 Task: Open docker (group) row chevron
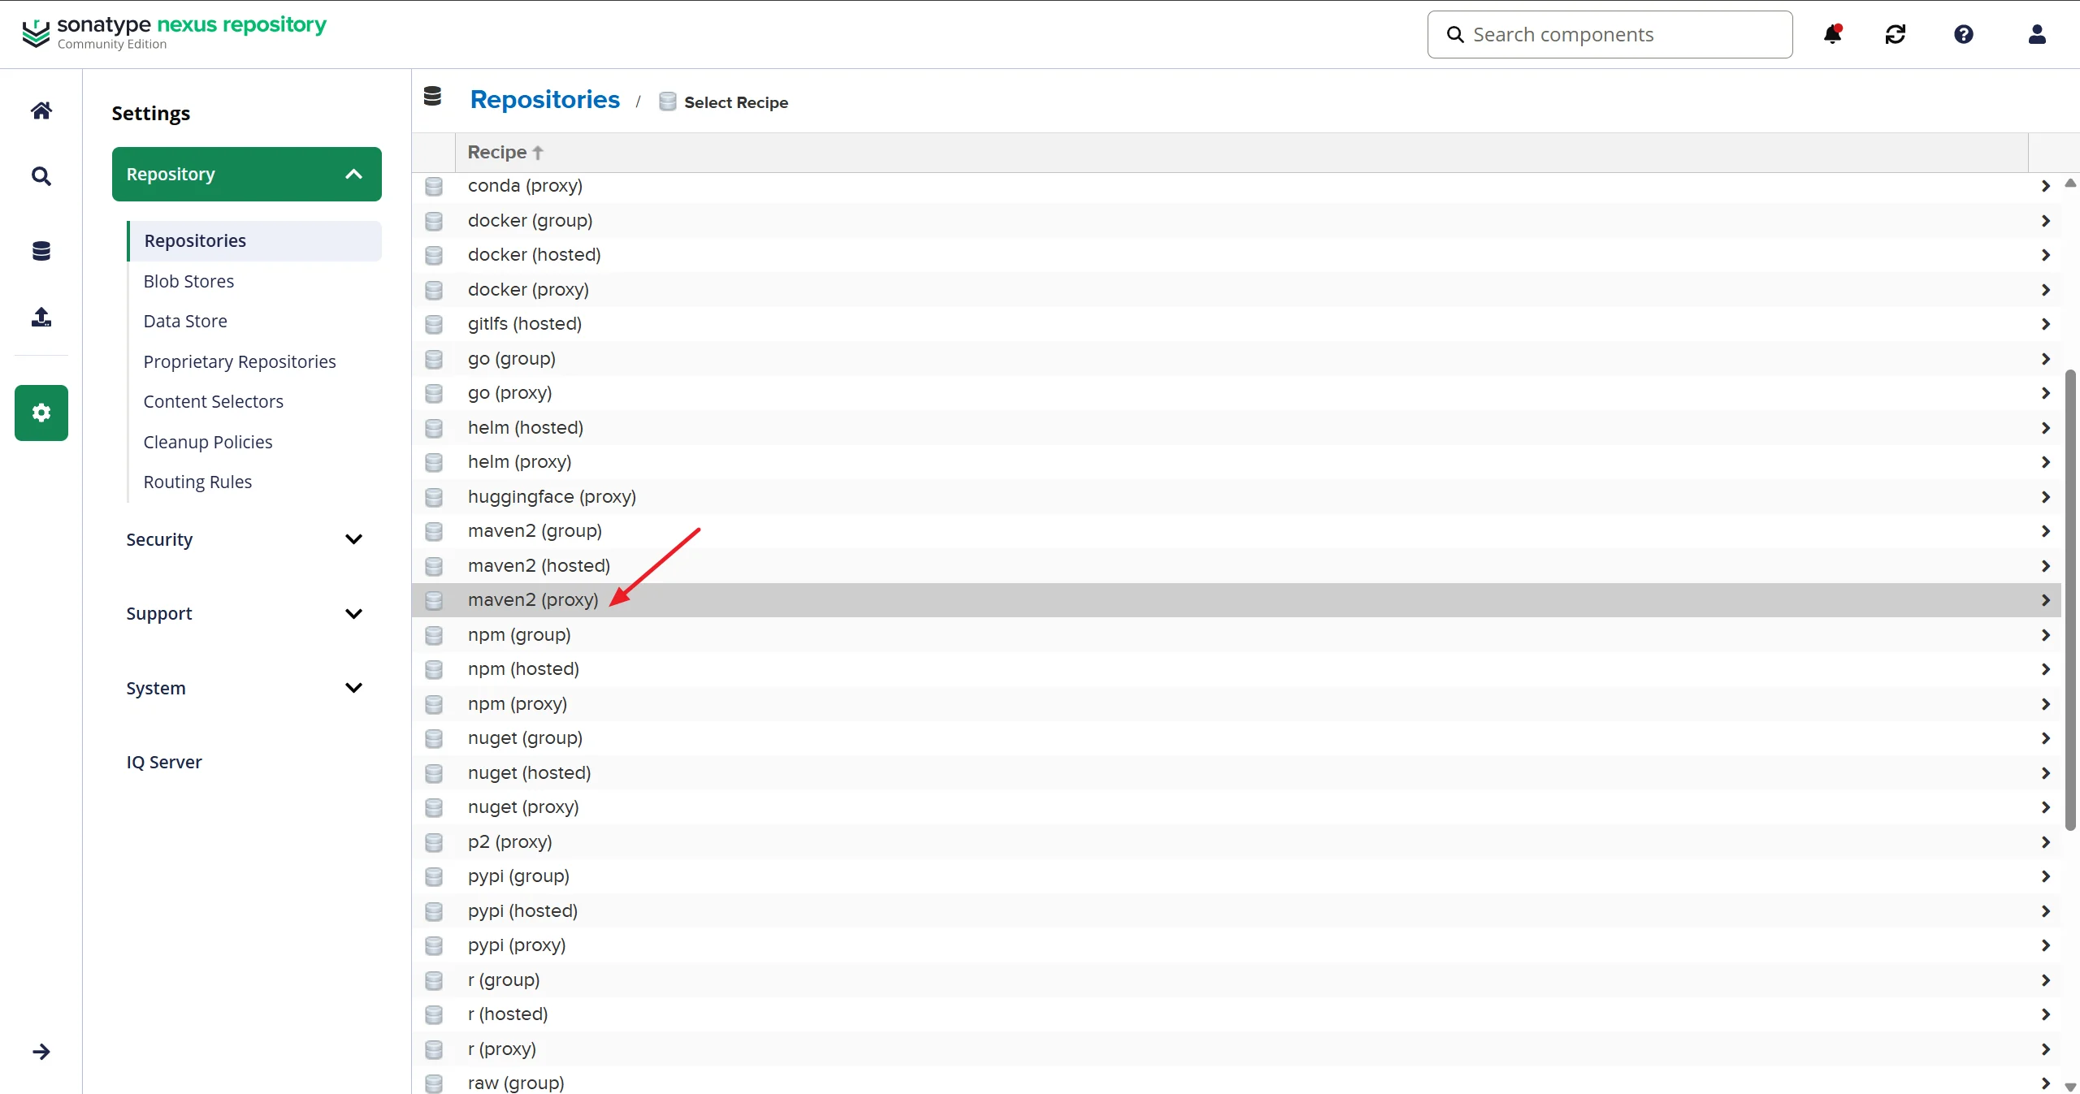tap(2046, 221)
